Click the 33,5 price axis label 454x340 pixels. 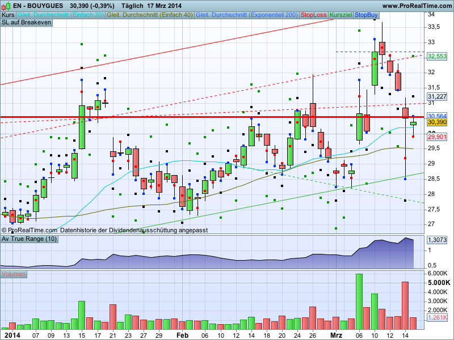tap(434, 27)
